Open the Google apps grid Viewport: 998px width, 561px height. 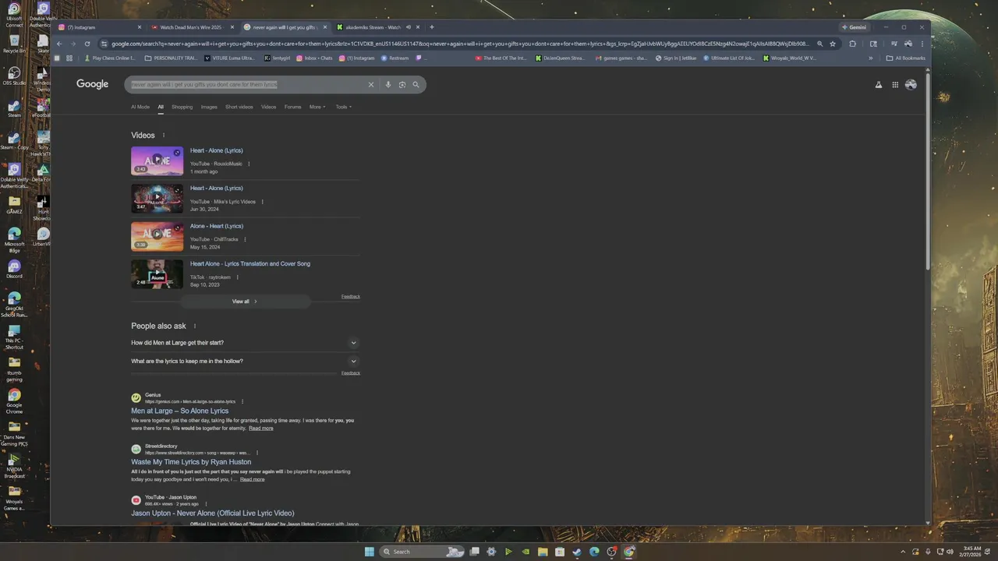click(x=895, y=84)
